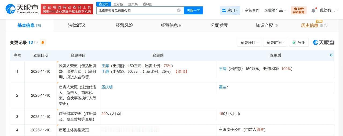343x136 pixels.
Task: Click the 国家中小企业发展子基金 red banner
Action: [x=67, y=9]
